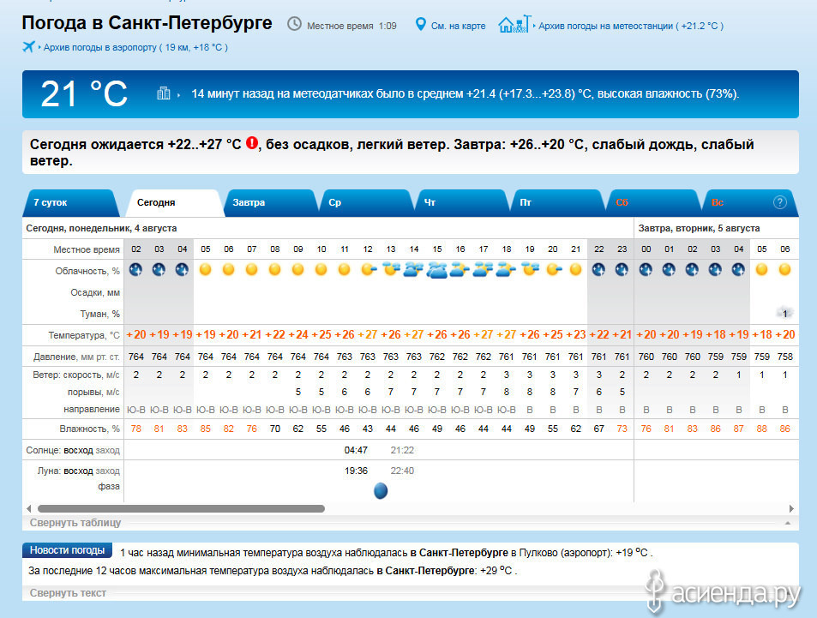Click the airplane icon for airport archive
The image size is (817, 618).
click(30, 47)
